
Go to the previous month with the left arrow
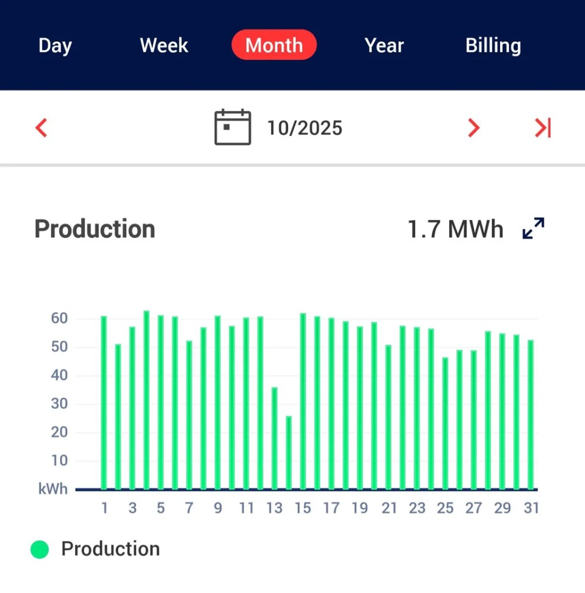(41, 127)
